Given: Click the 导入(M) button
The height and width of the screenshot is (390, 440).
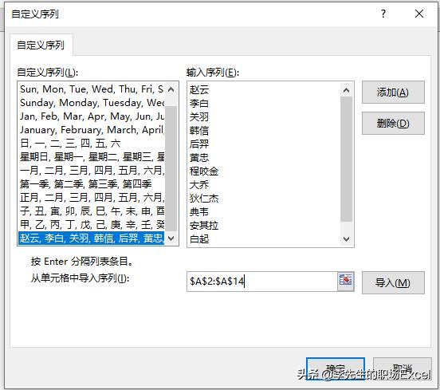Looking at the screenshot, I should coord(393,282).
